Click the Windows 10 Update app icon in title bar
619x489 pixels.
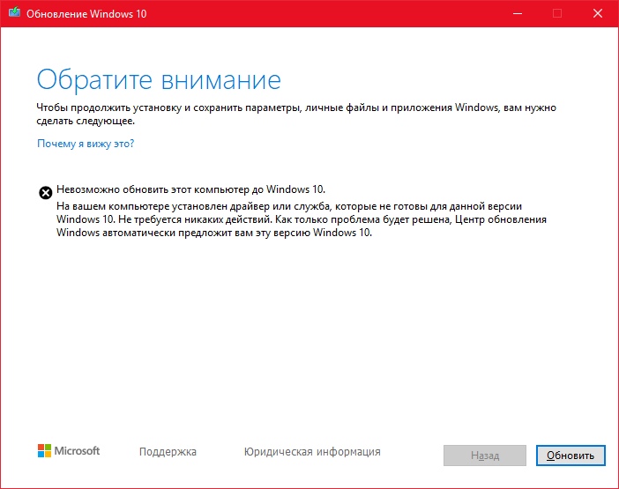pos(14,12)
